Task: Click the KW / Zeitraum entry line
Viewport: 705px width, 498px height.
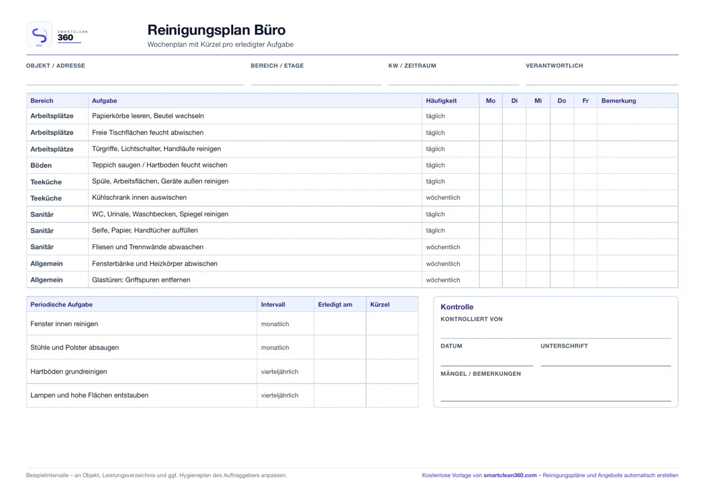Action: coord(454,79)
